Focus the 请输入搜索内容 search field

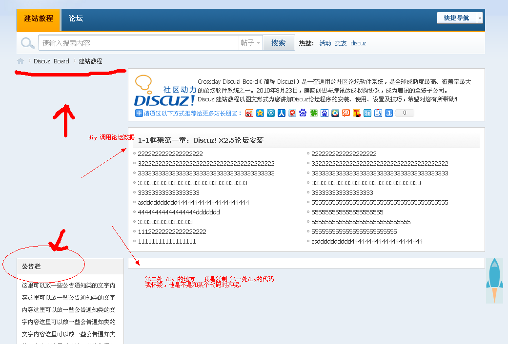139,43
